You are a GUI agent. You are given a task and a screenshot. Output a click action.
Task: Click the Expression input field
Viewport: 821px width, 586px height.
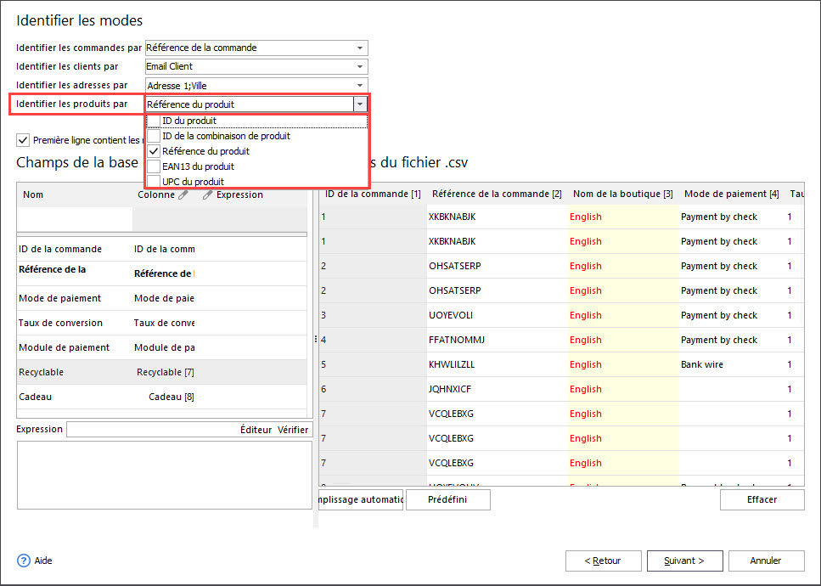[153, 430]
